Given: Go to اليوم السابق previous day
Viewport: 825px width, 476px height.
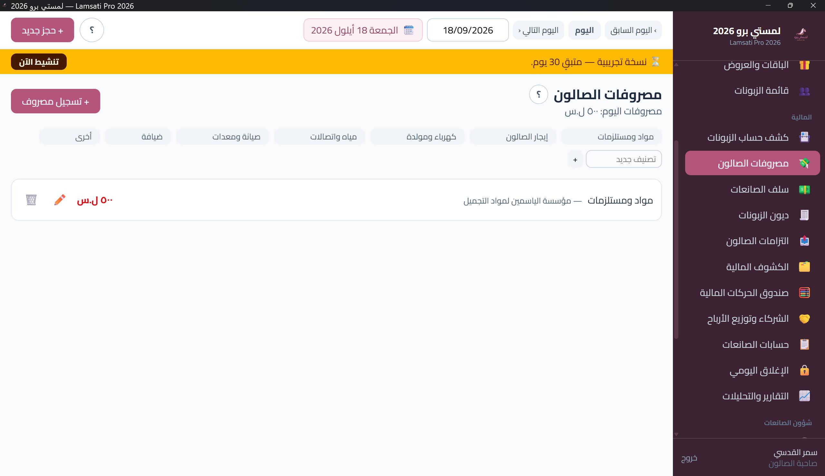Looking at the screenshot, I should tap(633, 30).
